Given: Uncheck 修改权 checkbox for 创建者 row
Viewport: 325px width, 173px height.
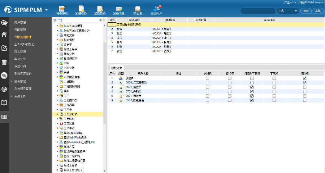Looking at the screenshot, I should click(305, 78).
